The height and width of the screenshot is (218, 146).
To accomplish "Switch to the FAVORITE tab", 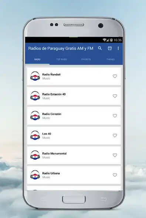I will [x=86, y=59].
